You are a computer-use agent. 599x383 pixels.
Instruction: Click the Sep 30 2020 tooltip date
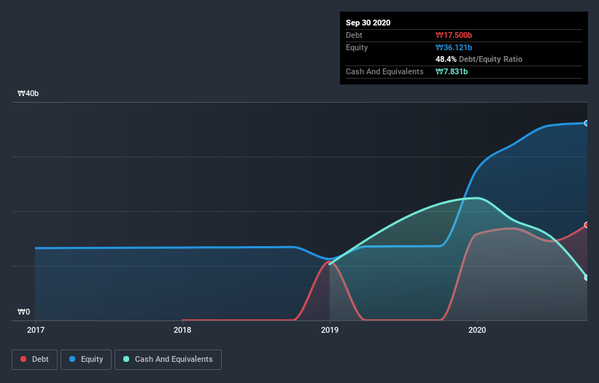[368, 23]
